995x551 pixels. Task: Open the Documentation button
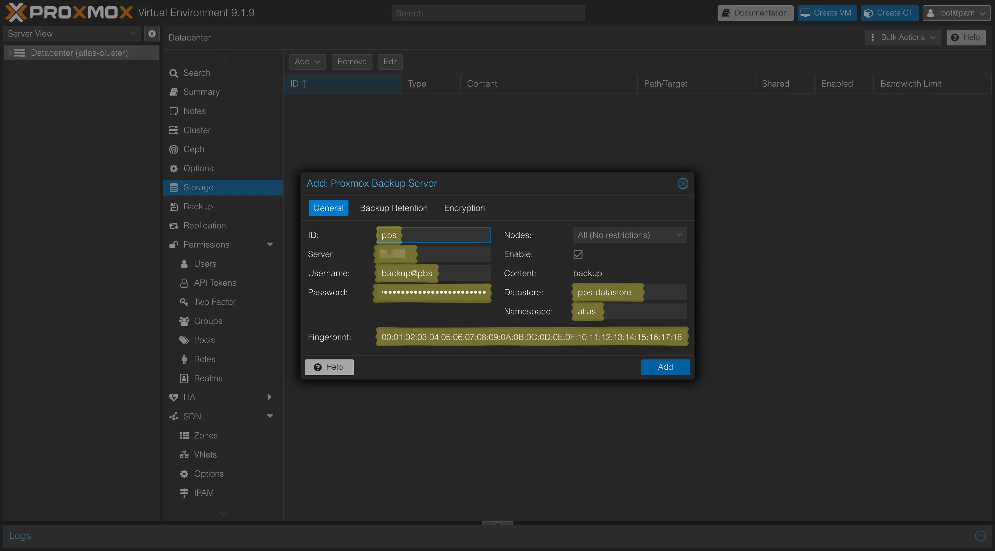(x=755, y=13)
